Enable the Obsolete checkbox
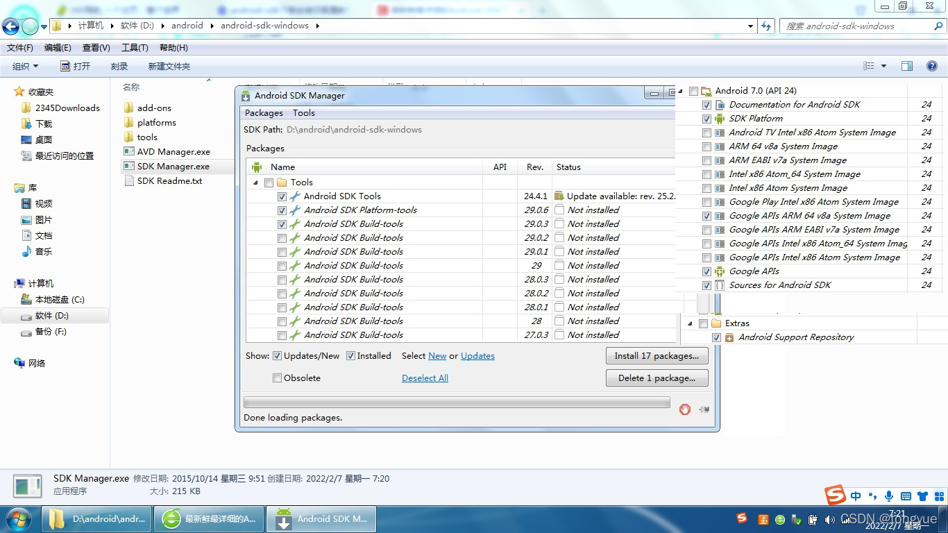 pyautogui.click(x=278, y=378)
